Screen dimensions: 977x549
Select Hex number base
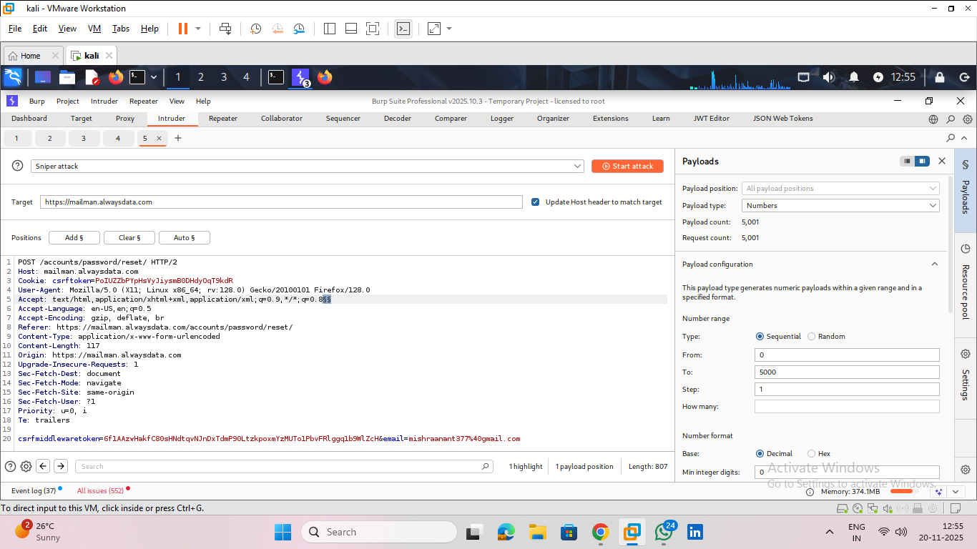click(811, 454)
